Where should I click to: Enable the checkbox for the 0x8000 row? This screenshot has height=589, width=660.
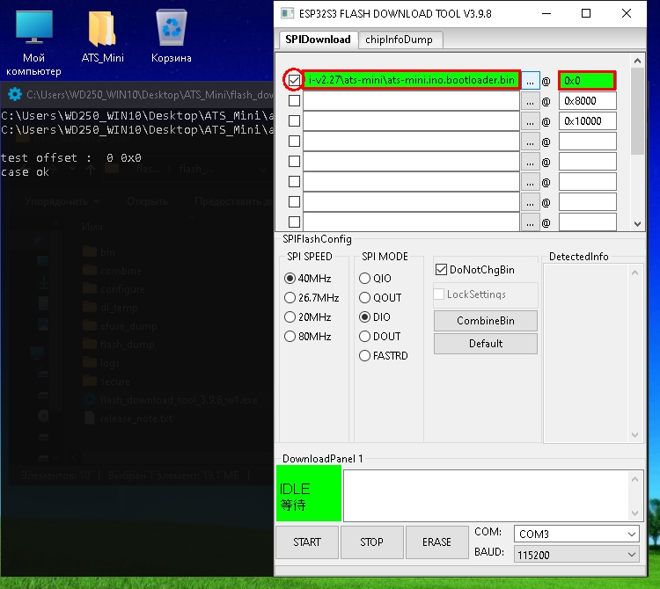(x=294, y=100)
